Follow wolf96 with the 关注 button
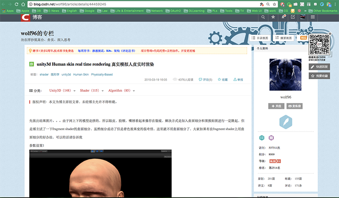This screenshot has height=198, width=339. (x=276, y=106)
